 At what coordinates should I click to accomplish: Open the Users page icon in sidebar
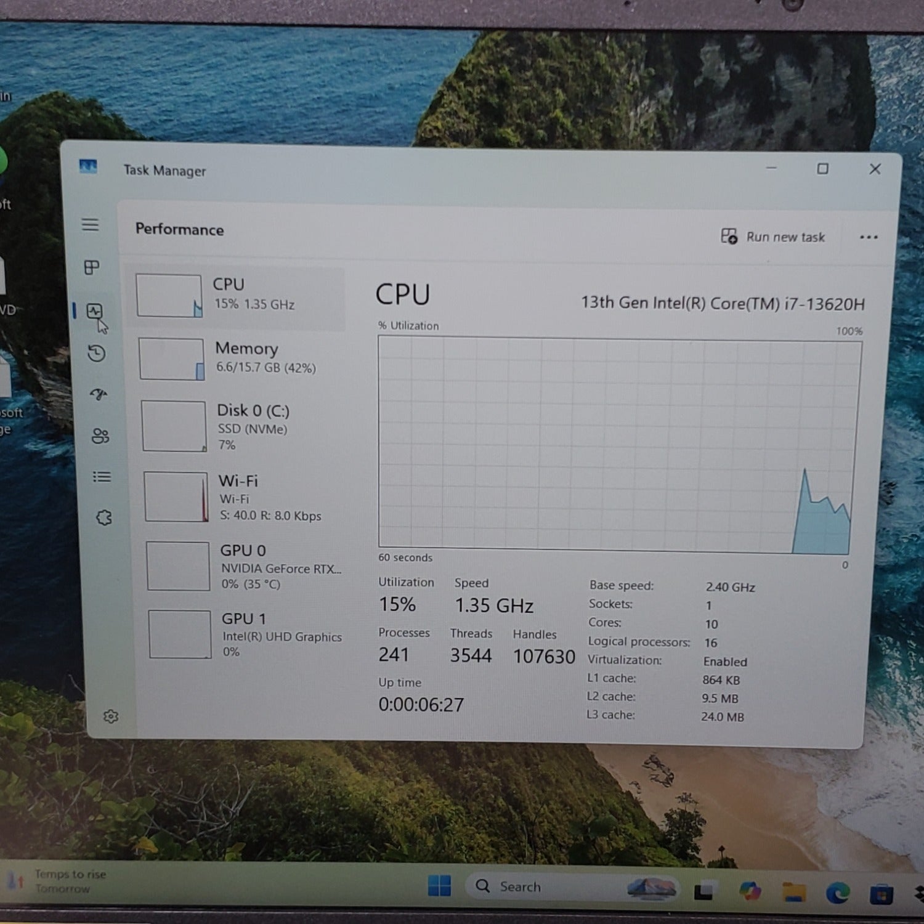tap(100, 436)
